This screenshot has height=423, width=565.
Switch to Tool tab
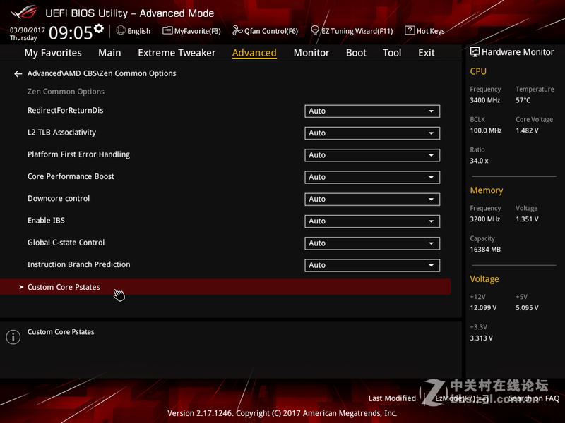coord(392,53)
